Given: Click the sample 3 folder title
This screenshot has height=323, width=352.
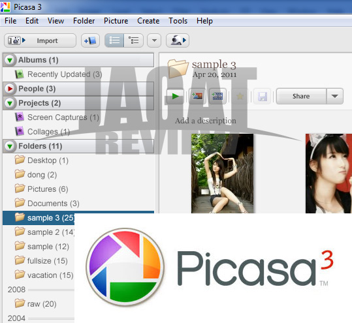Looking at the screenshot, I should pyautogui.click(x=214, y=65).
